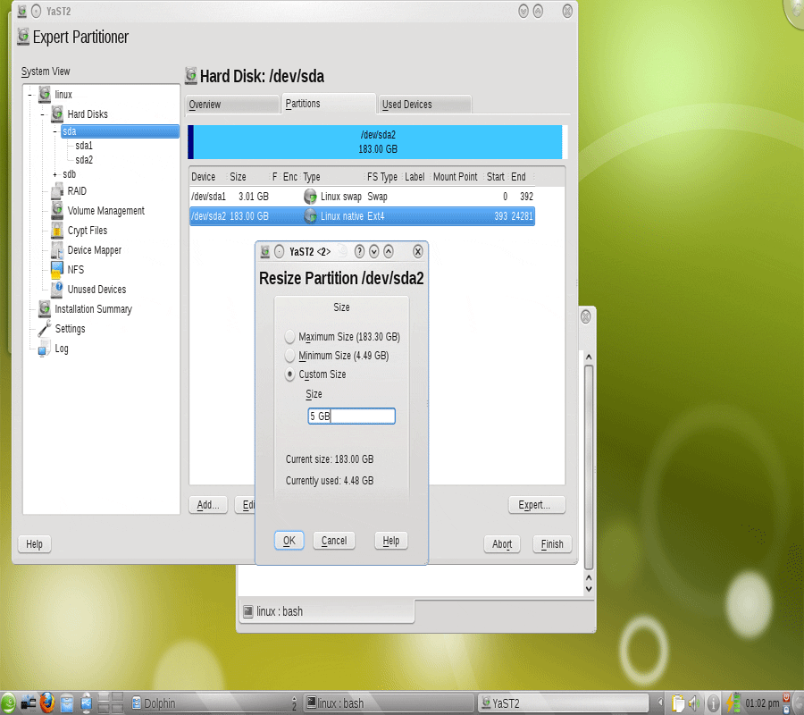
Task: Switch to linux : bash taskbar entry
Action: click(389, 703)
